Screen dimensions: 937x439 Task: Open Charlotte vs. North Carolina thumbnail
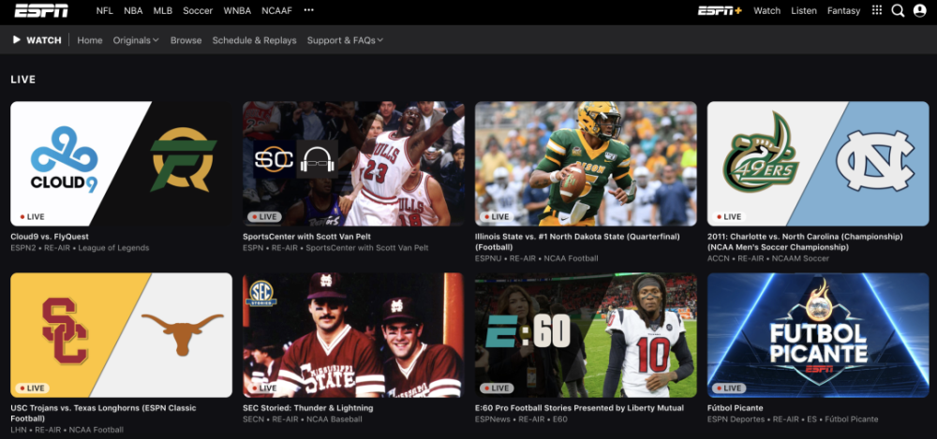pyautogui.click(x=818, y=164)
